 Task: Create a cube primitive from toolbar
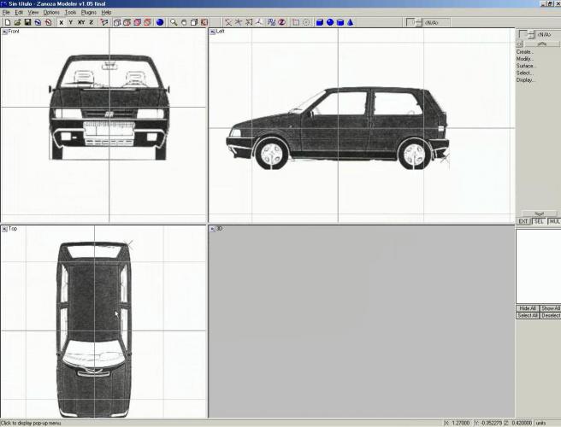(320, 22)
